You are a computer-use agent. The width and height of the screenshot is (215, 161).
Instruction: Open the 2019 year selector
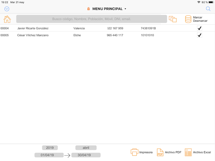point(50,148)
